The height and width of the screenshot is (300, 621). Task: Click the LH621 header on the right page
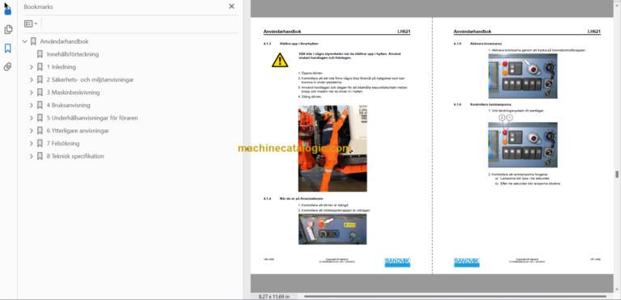point(594,32)
